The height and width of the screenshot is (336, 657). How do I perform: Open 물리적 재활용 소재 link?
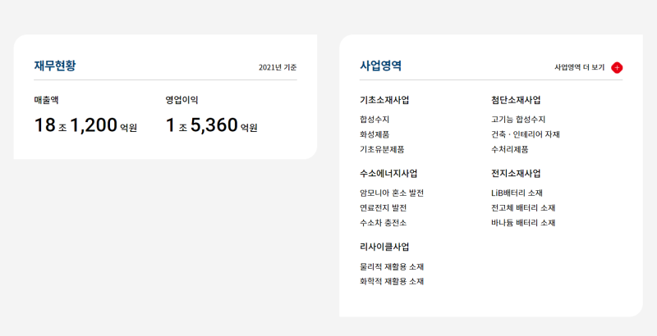[x=392, y=266]
